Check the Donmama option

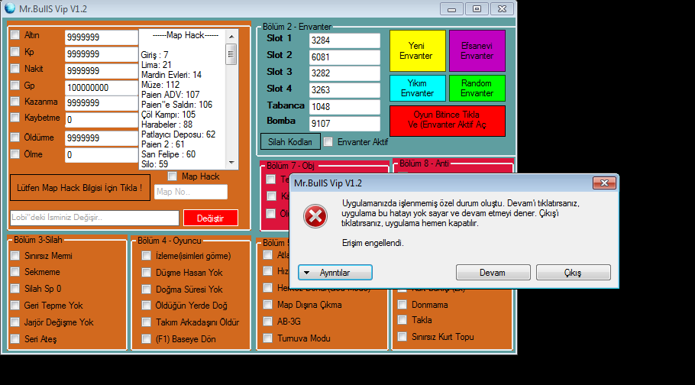click(x=402, y=305)
